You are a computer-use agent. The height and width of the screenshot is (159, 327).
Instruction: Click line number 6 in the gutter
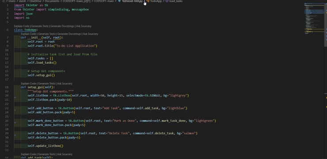[8, 30]
